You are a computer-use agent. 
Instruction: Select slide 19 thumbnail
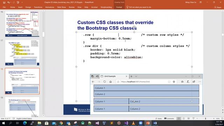click(22, 107)
